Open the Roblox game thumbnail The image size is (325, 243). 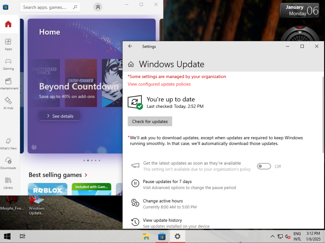[48, 189]
